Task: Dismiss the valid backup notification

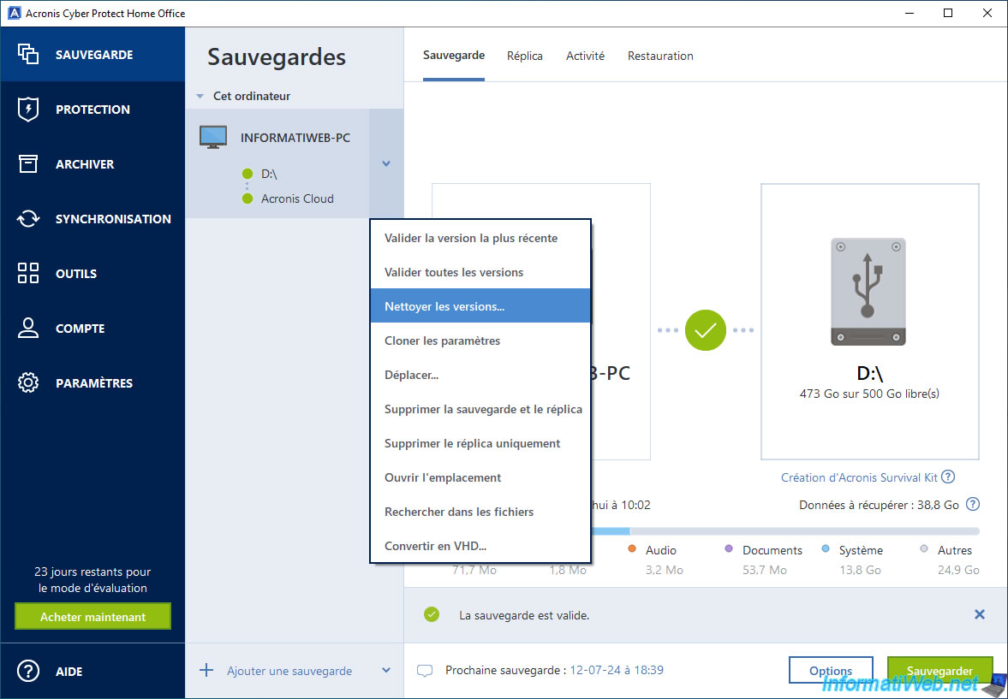Action: pyautogui.click(x=980, y=614)
